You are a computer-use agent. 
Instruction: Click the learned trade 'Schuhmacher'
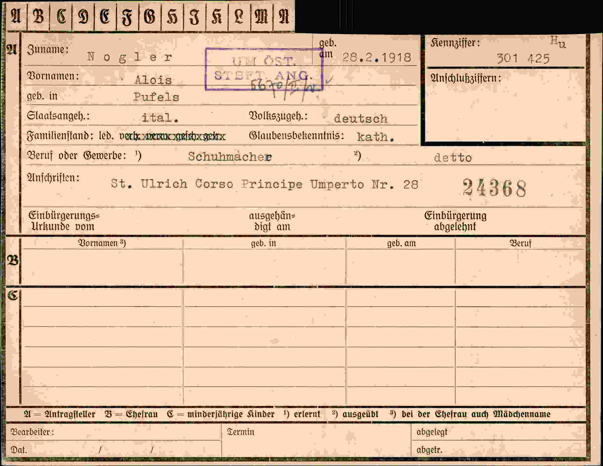coord(230,156)
